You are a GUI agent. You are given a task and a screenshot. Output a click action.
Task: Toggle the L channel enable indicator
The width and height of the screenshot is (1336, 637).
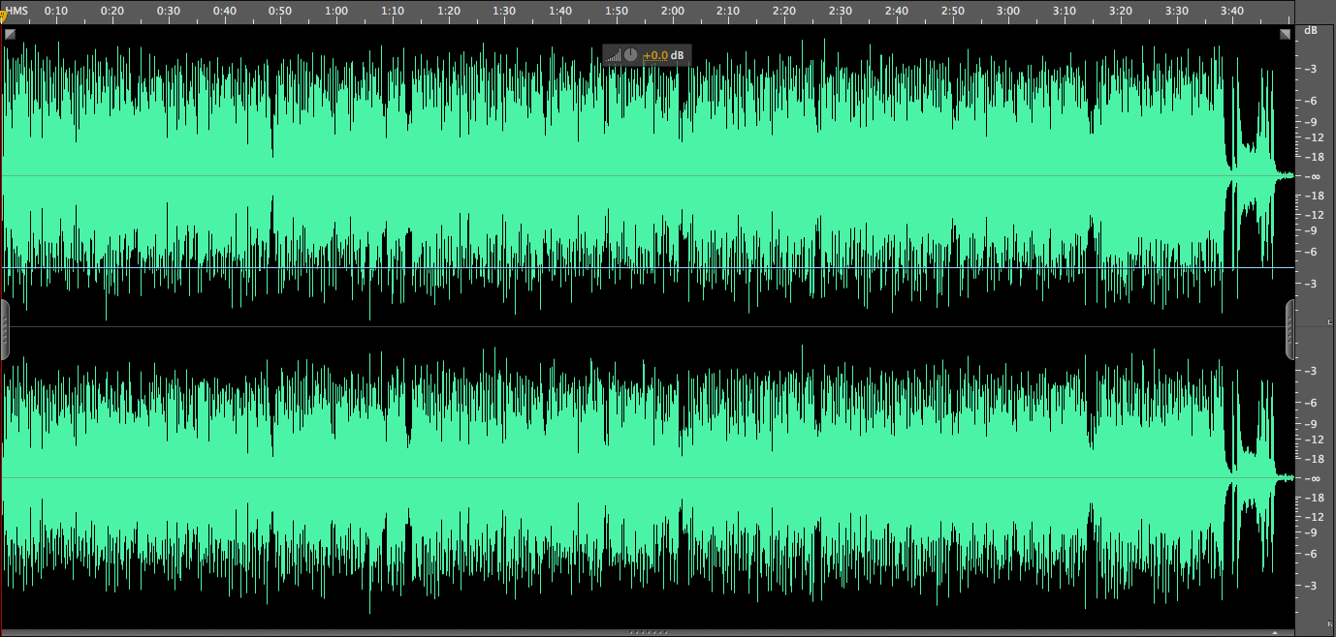[x=1328, y=320]
